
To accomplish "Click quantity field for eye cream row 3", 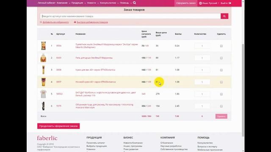I will 202,70.
